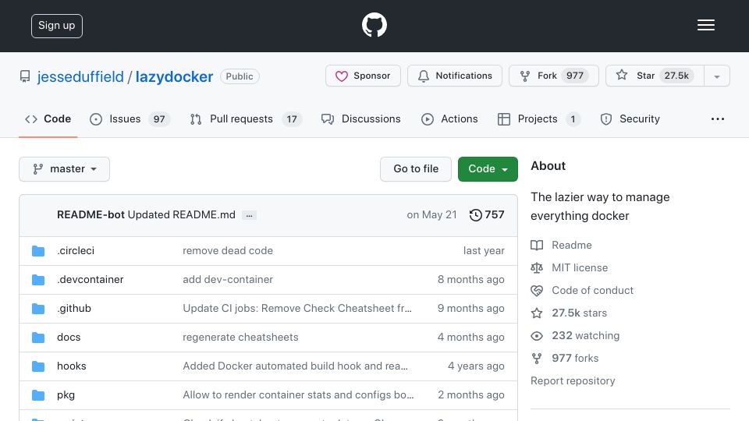Viewport: 749px width, 421px height.
Task: Click the repository book icon beside jesseduffield
Action: (x=25, y=76)
